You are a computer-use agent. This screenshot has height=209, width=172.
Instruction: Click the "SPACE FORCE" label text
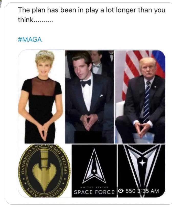94,192
